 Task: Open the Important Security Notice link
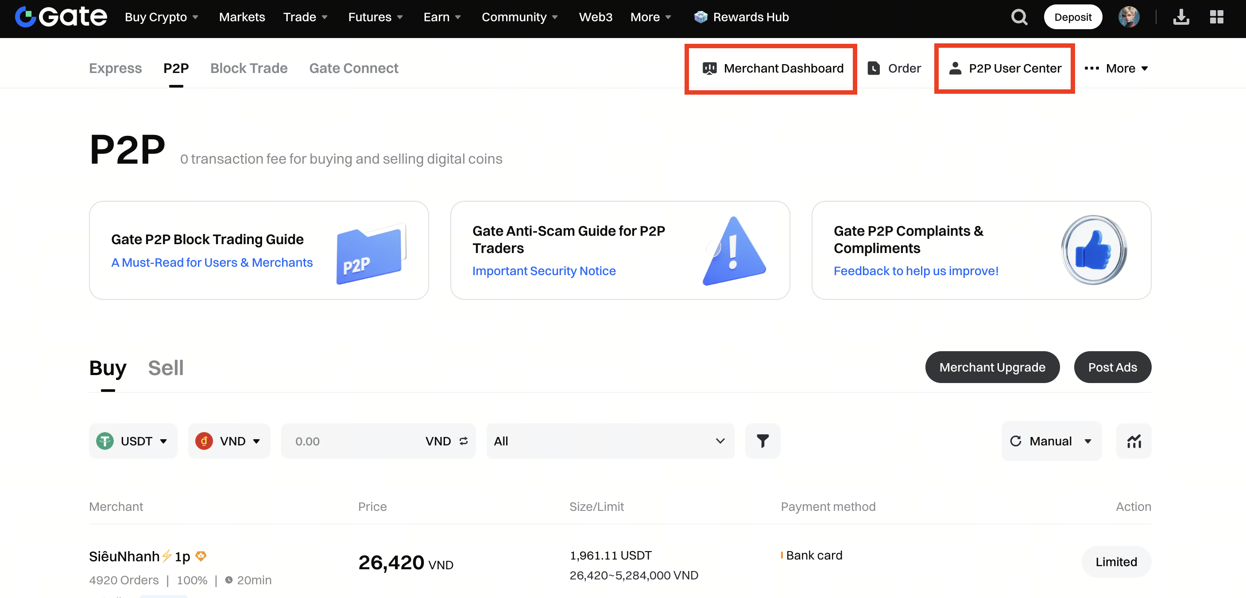coord(544,271)
